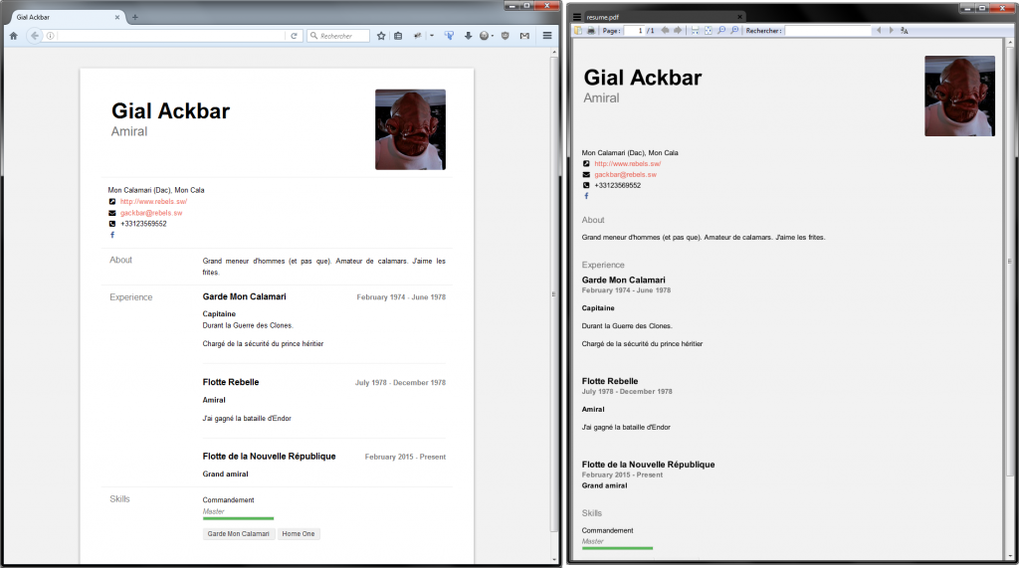Click the Firefox window vertical scrollbar
This screenshot has width=1019, height=568.
(x=553, y=292)
